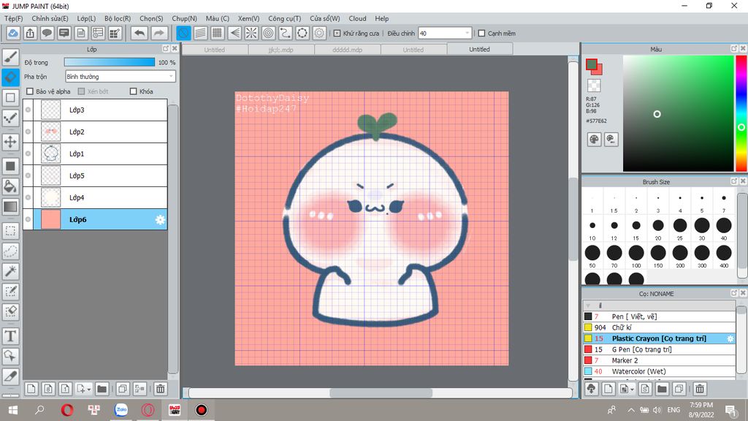
Task: Duplicate layer using layer panel icon
Action: coord(123,389)
